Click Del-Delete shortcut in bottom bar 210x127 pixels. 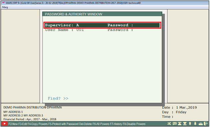click(85, 124)
